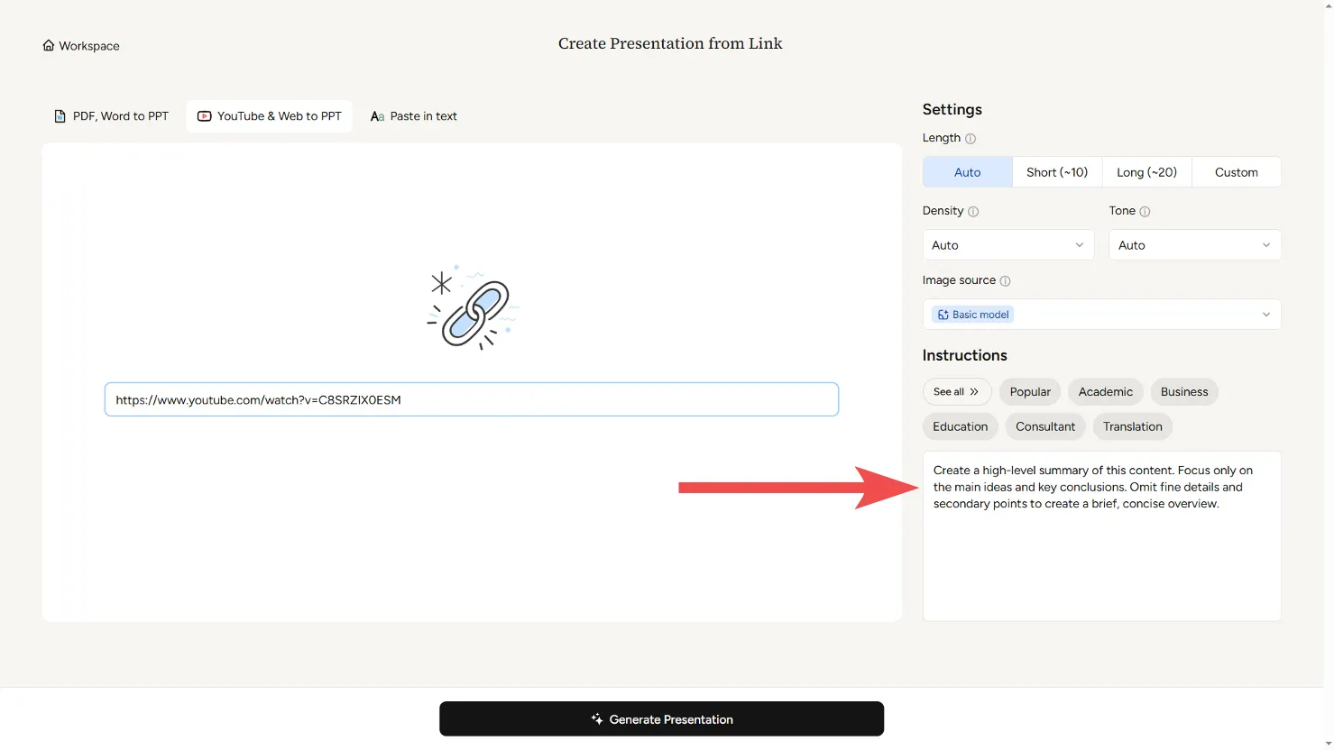
Task: Choose Short (~10) presentation length
Action: [x=1057, y=172]
